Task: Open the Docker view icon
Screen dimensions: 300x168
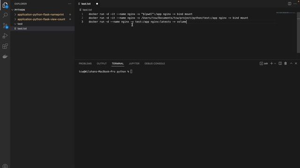Action: click(x=5, y=56)
